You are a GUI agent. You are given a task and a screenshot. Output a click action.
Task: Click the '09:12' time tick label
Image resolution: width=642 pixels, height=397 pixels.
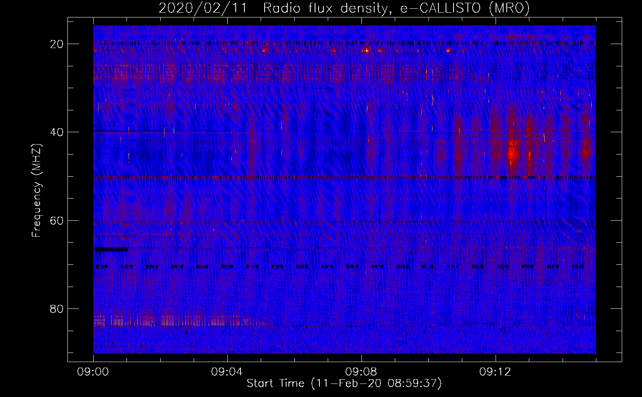click(496, 372)
